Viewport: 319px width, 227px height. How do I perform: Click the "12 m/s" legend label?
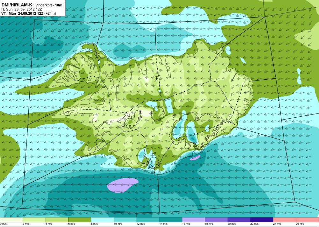click(141, 224)
